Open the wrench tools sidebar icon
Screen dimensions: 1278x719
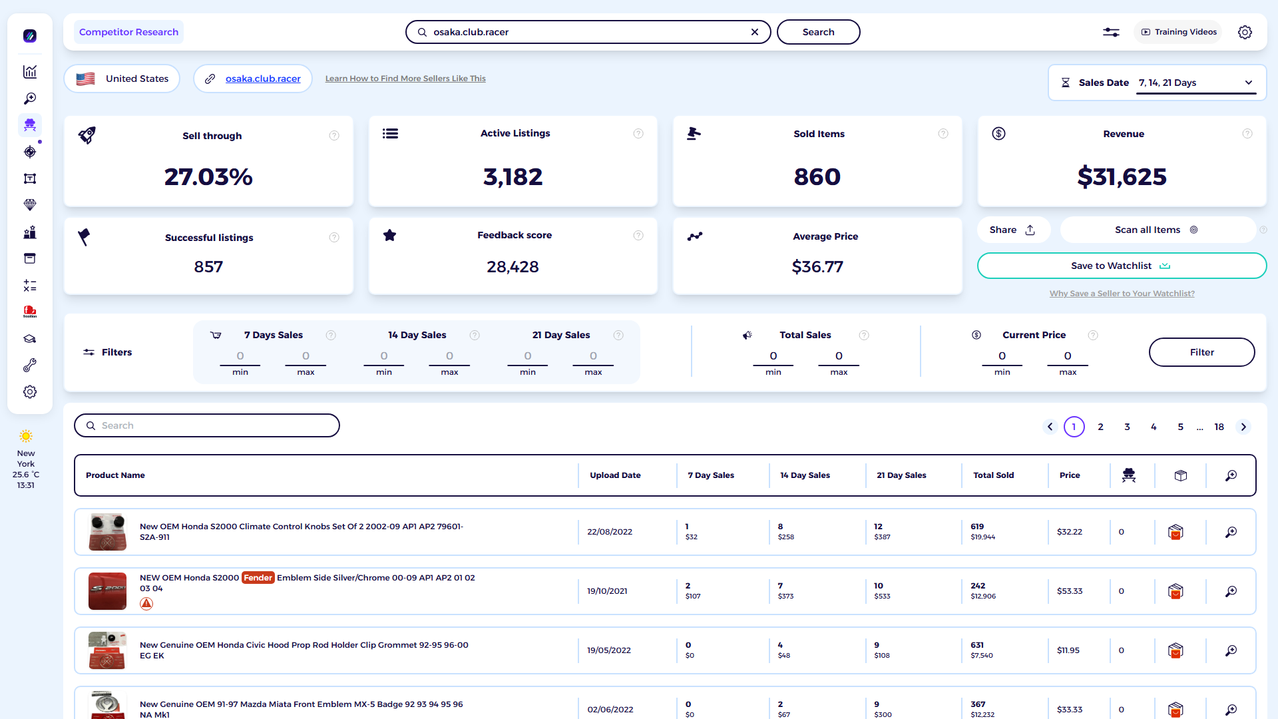pos(30,365)
